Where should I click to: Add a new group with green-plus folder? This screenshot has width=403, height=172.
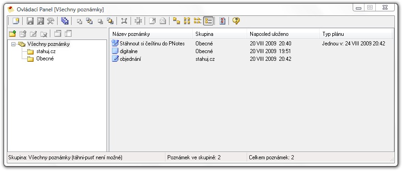[12, 34]
